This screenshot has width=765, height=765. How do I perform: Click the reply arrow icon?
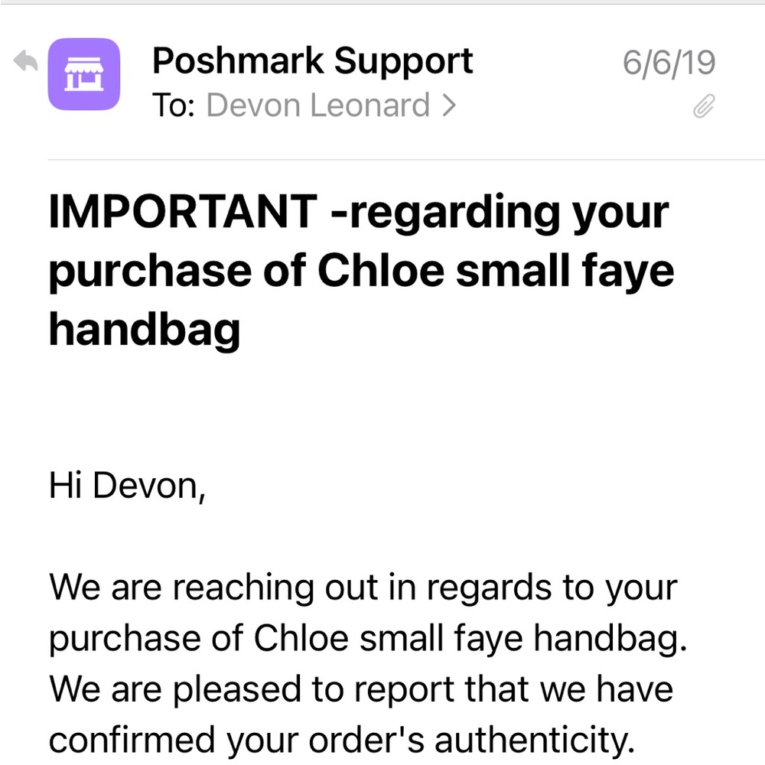click(x=25, y=61)
